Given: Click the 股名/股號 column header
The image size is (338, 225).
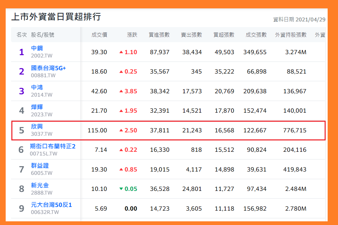Looking at the screenshot, I should tap(42, 35).
